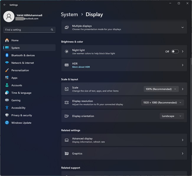Click the Display resolution icon

67,102
